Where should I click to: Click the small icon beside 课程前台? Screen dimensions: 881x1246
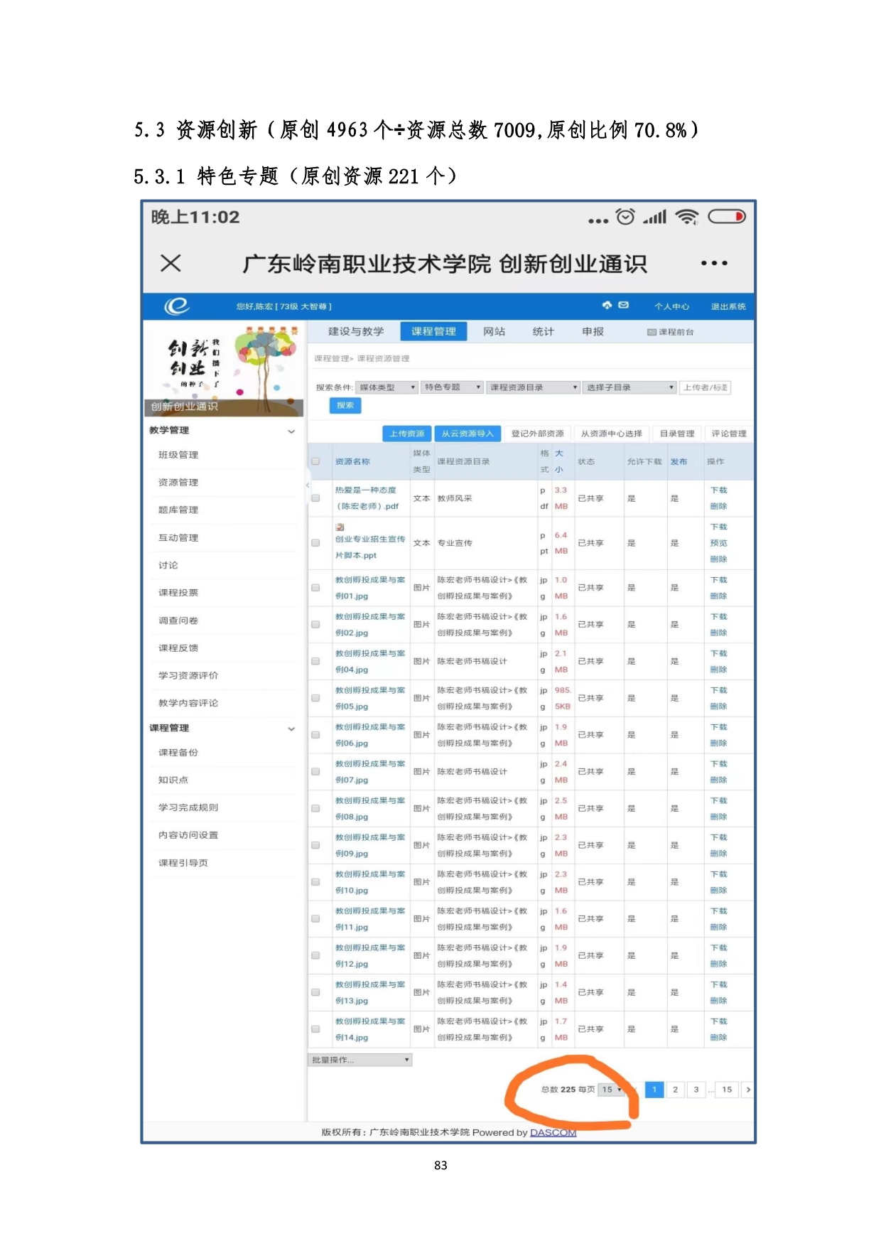652,332
